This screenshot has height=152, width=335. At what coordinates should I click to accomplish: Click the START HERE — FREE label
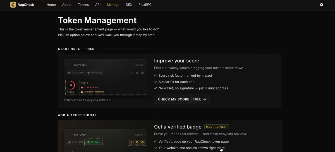[76, 49]
